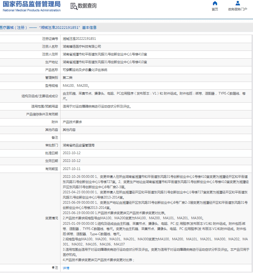This screenshot has height=273, width=253.
Task: Click the 变更情况 row label
Action: point(51,218)
